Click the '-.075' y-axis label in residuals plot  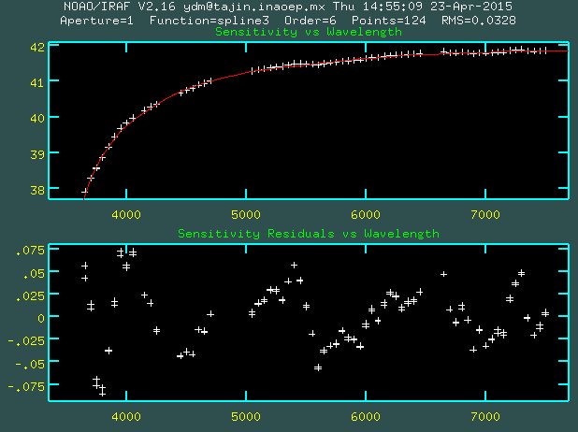(x=26, y=387)
